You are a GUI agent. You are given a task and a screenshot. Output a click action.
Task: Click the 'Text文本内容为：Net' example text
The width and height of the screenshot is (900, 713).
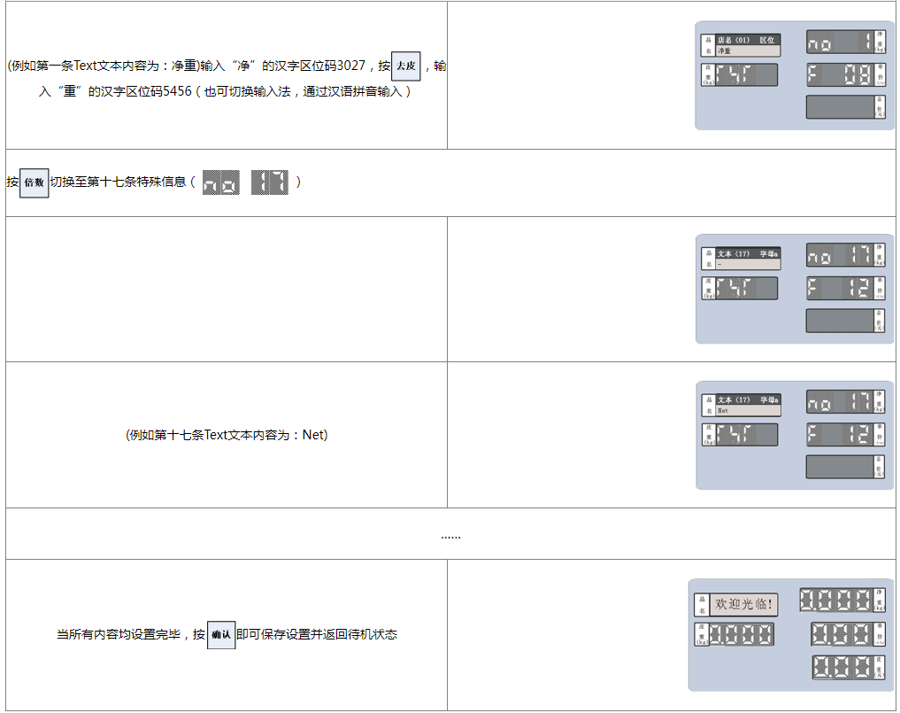coord(227,435)
